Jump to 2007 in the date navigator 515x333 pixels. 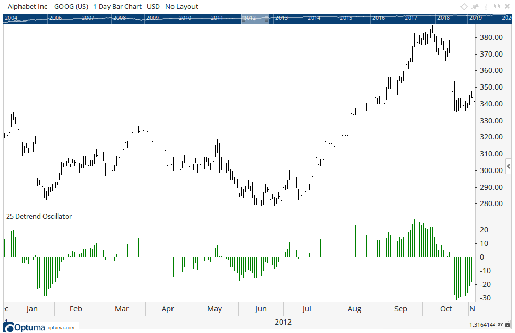(x=88, y=18)
